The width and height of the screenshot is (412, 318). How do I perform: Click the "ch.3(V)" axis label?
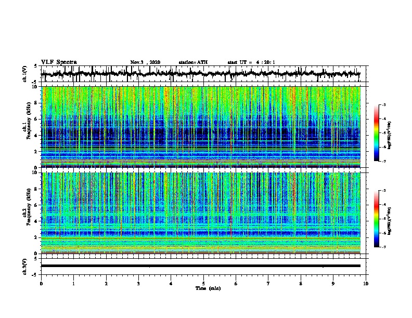tap(24, 267)
